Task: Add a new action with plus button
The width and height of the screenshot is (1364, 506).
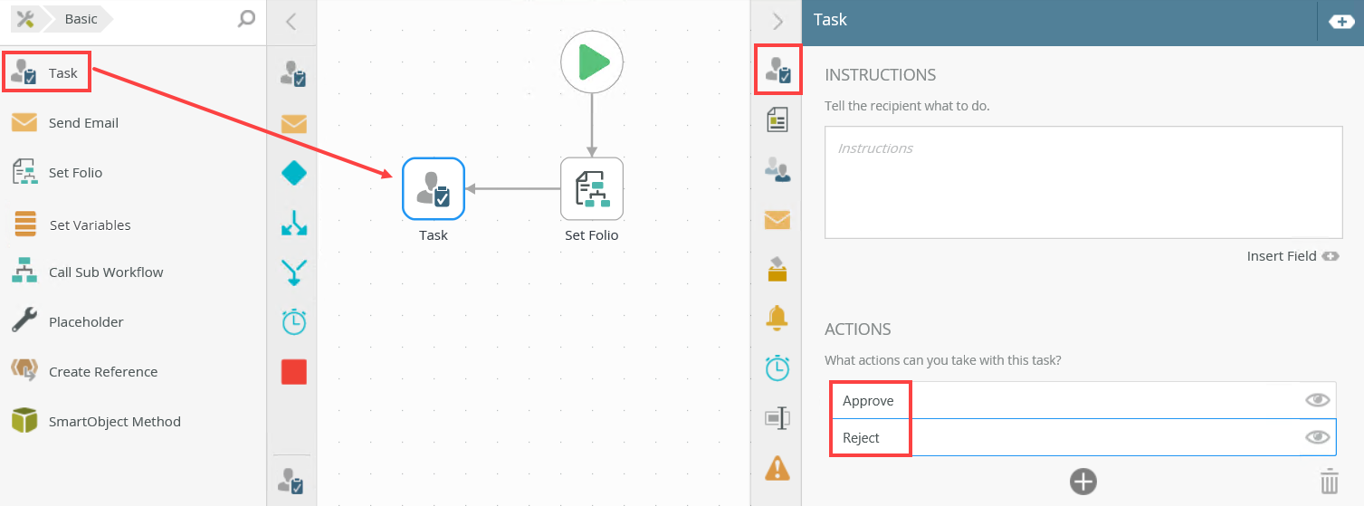Action: coord(1083,481)
